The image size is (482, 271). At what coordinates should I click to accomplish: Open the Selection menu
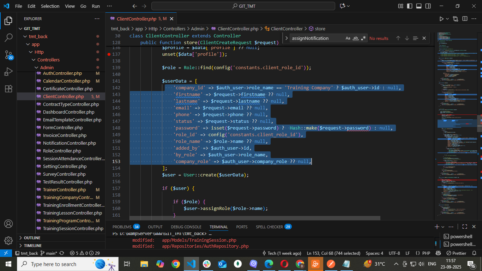[50, 6]
